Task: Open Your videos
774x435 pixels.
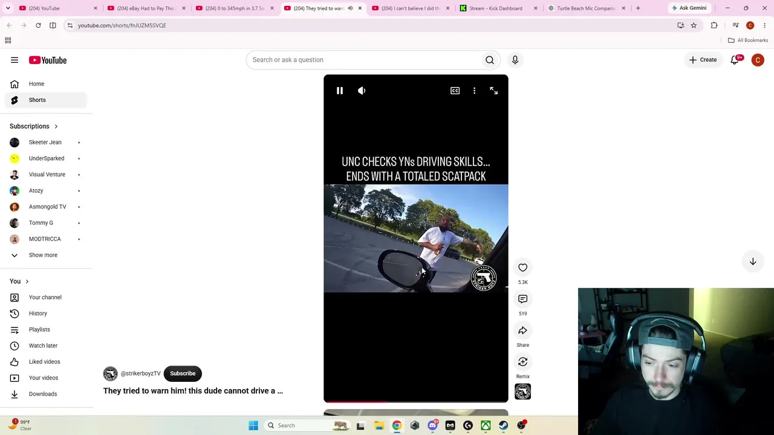Action: [46, 378]
